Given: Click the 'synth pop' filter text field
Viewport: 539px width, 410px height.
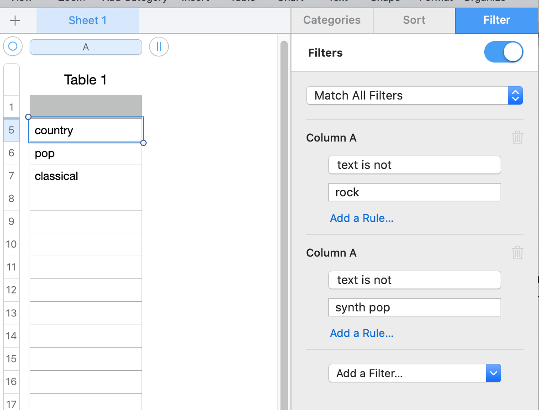Looking at the screenshot, I should tap(414, 307).
